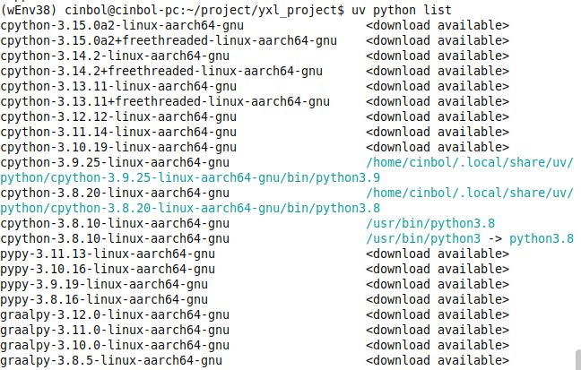Select 'cpython-3.8.20-linux-aarch64-gnu' entry name
Image resolution: width=581 pixels, height=370 pixels.
[115, 193]
